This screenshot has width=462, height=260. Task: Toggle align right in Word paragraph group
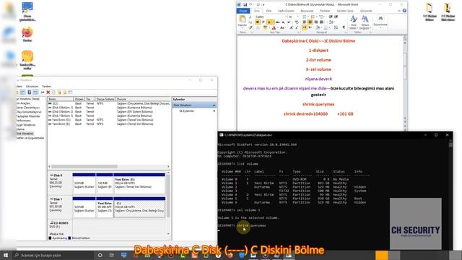click(x=316, y=22)
